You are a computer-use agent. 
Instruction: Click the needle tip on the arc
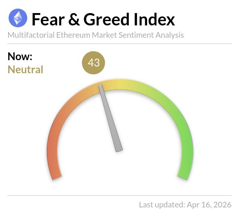point(100,87)
